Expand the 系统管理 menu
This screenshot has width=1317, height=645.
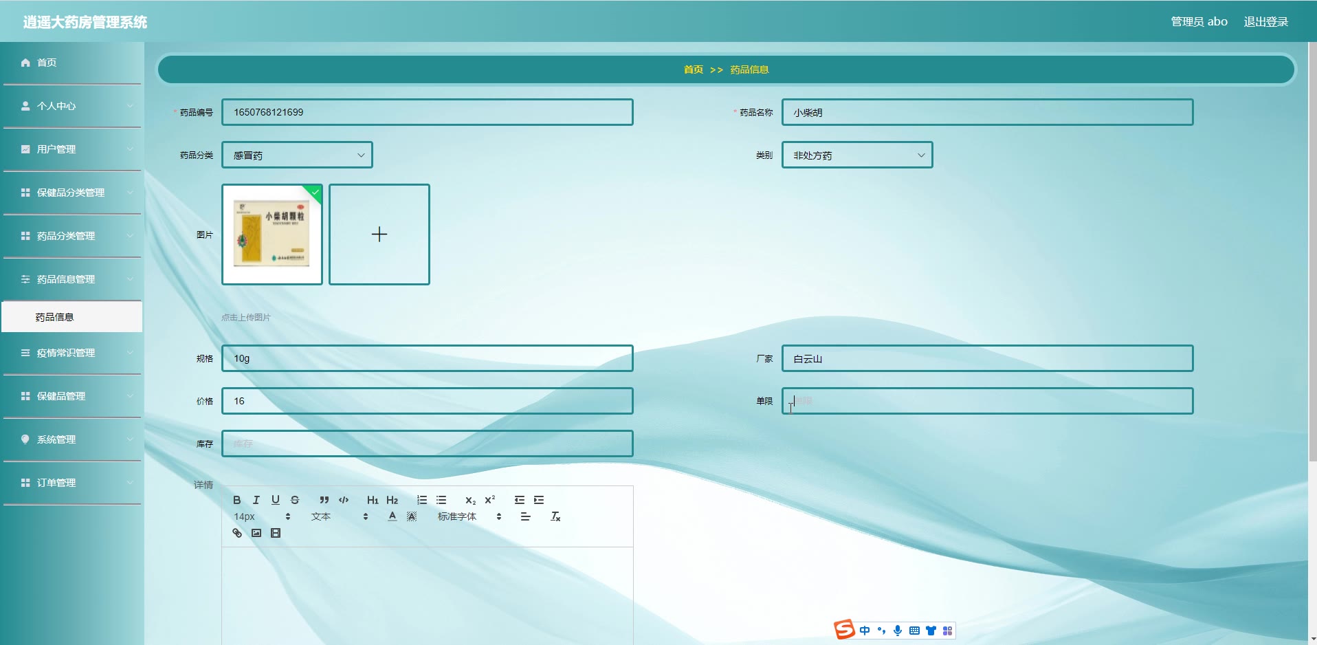click(72, 439)
